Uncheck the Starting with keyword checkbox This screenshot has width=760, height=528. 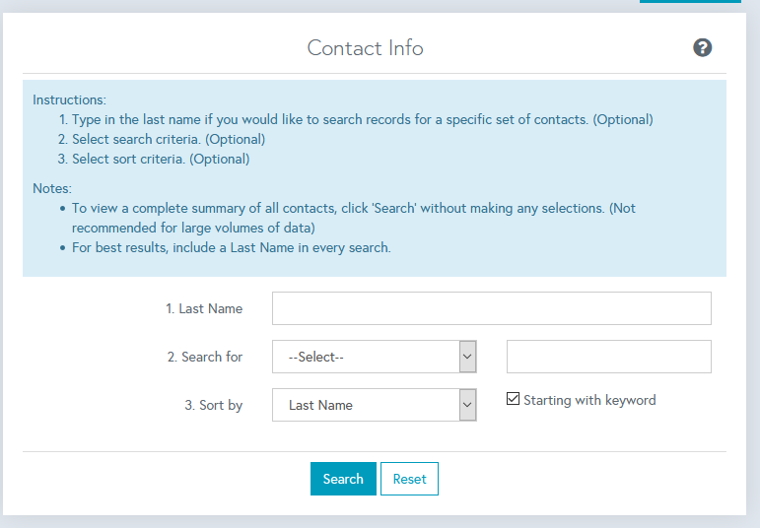click(513, 399)
